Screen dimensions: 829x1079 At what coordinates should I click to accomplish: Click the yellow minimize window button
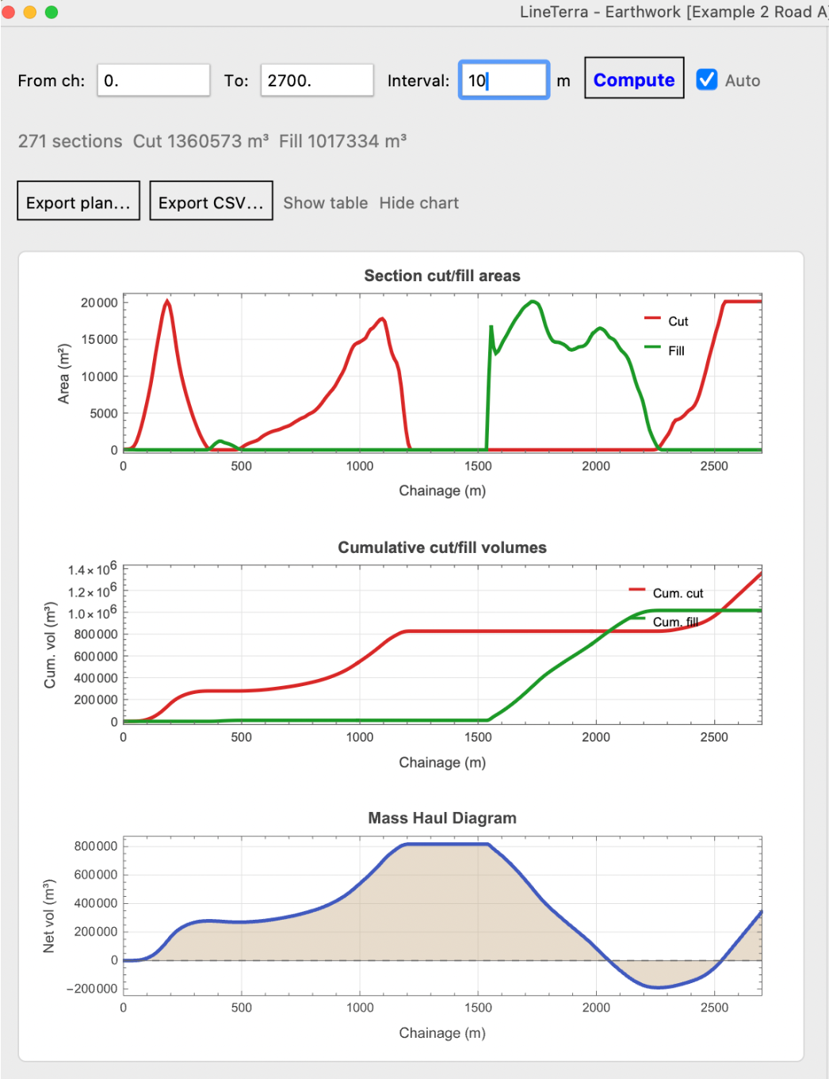coord(30,12)
